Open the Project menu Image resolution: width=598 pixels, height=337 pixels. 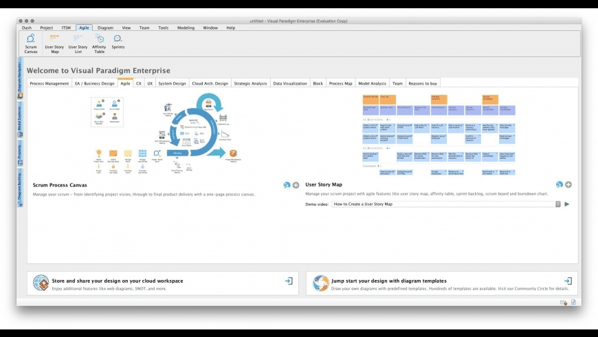click(47, 28)
